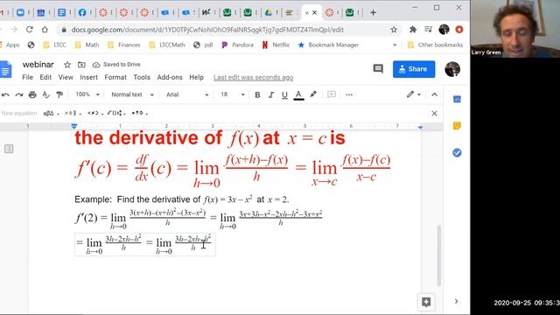This screenshot has height=315, width=560.
Task: Open Calendar icon in side panel
Action: 457,99
